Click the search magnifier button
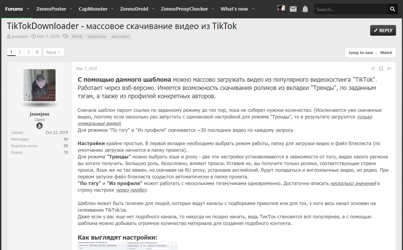The width and height of the screenshot is (403, 250). [x=393, y=9]
